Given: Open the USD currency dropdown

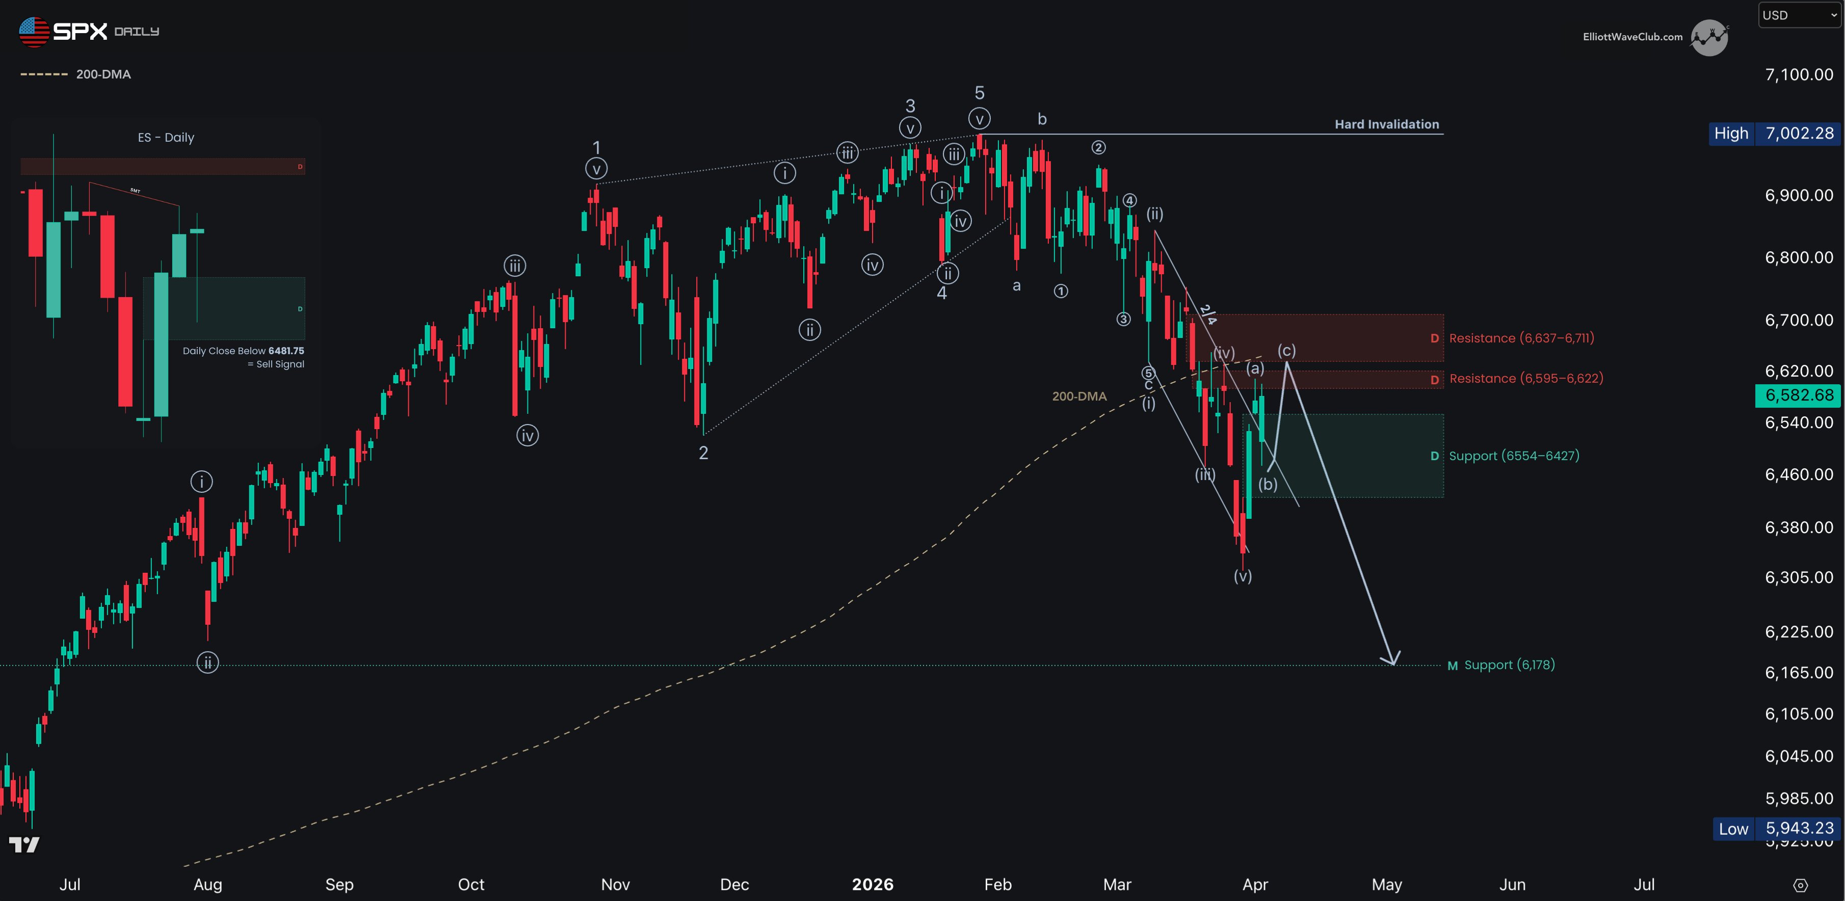Looking at the screenshot, I should (x=1799, y=15).
